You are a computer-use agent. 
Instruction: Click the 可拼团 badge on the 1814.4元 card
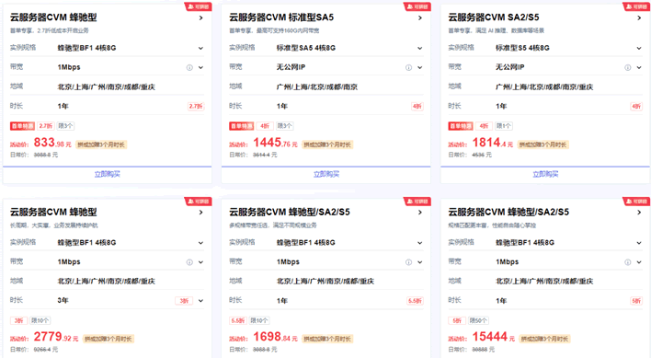tap(636, 6)
